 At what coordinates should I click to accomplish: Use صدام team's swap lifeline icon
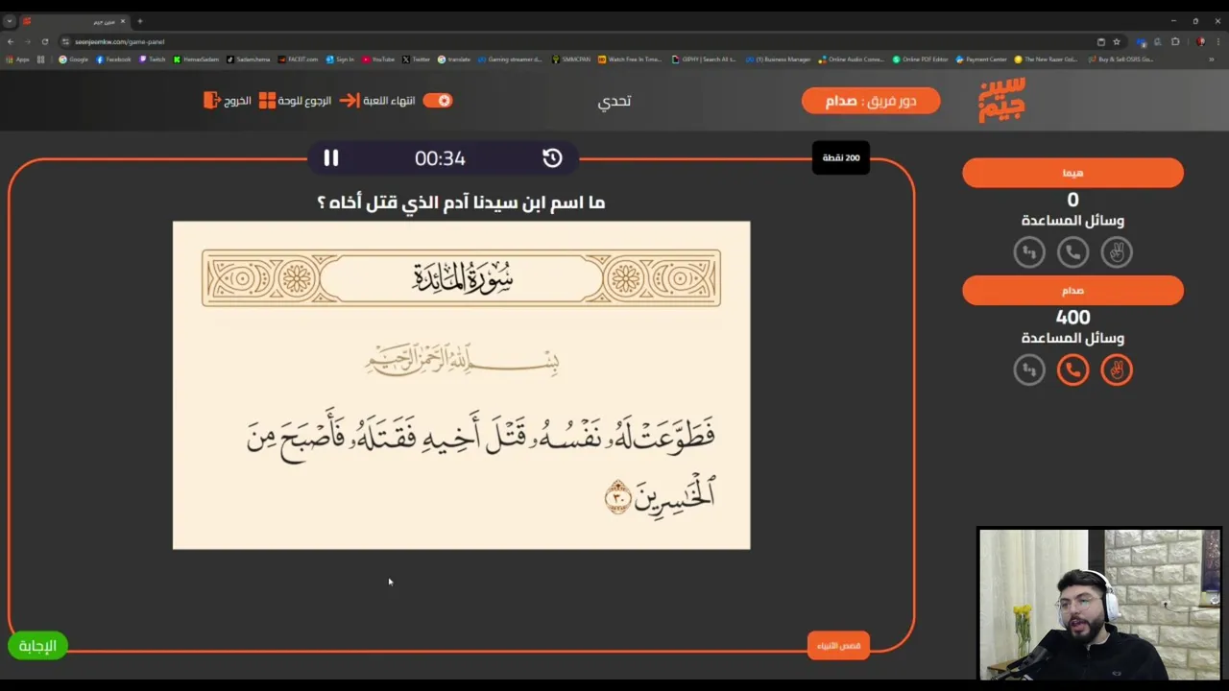(x=1029, y=369)
